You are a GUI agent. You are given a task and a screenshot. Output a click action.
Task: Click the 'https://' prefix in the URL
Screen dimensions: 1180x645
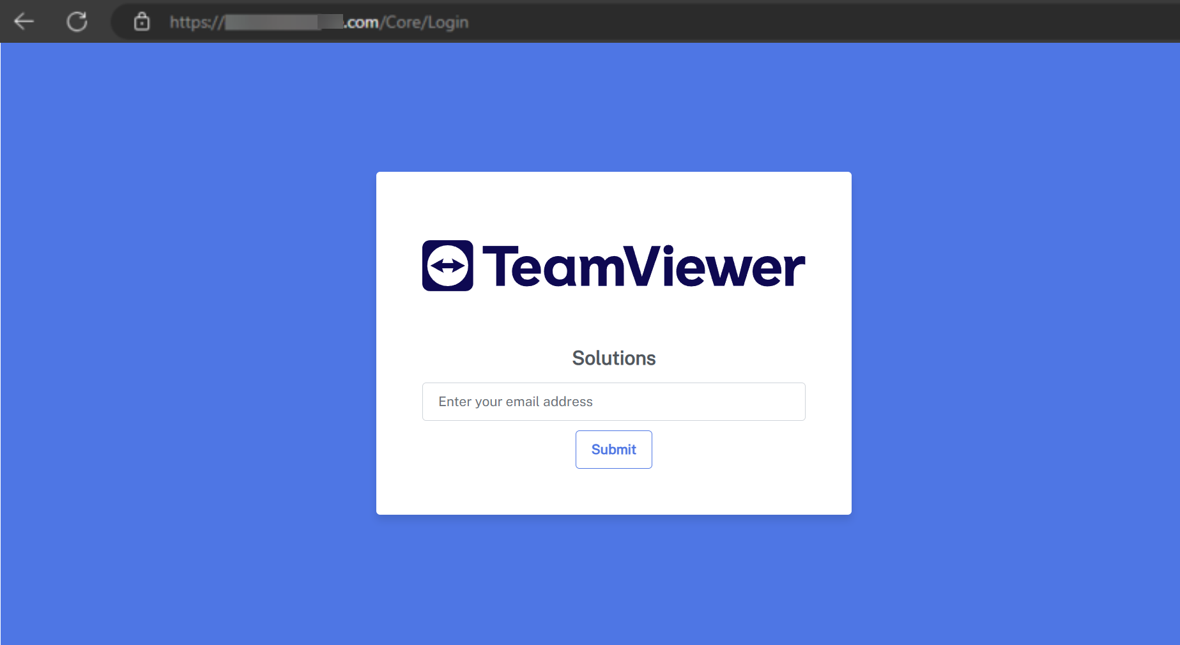click(196, 22)
